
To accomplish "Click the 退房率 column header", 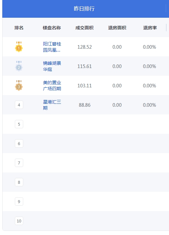I will point(150,28).
